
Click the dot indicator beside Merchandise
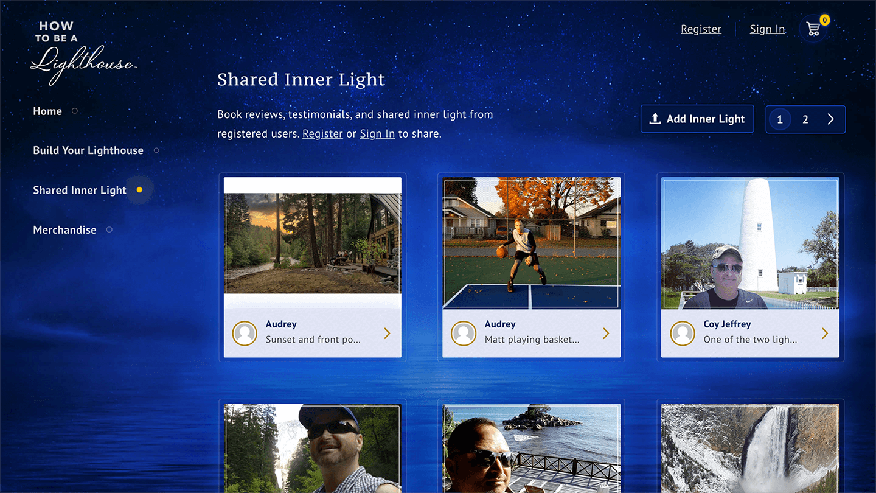[109, 230]
